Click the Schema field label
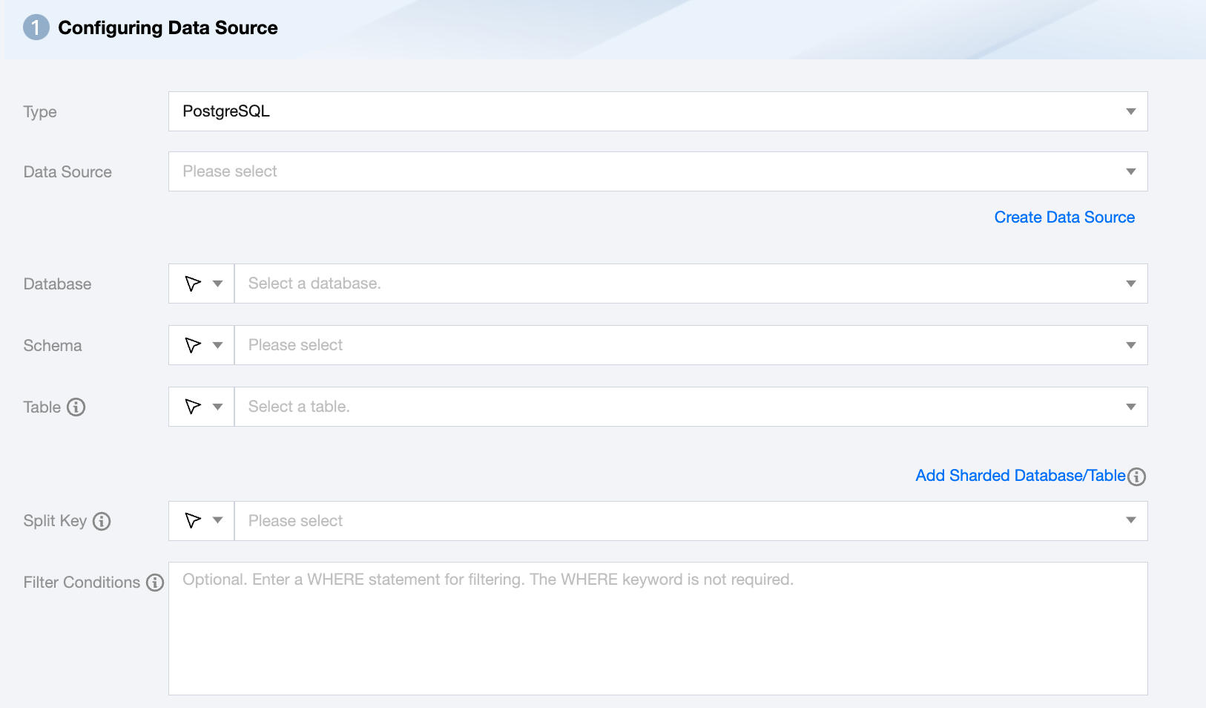The height and width of the screenshot is (708, 1206). [x=53, y=346]
